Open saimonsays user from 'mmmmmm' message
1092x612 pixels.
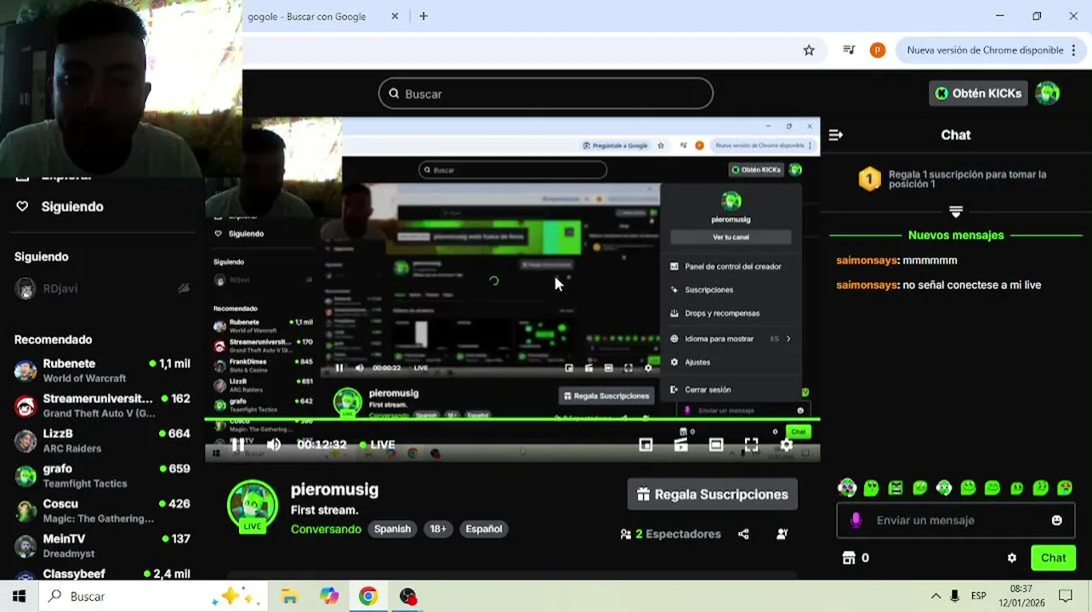pos(867,260)
